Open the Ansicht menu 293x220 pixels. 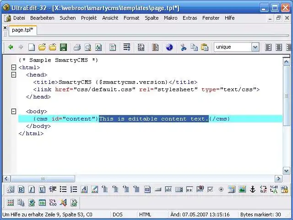pos(110,18)
